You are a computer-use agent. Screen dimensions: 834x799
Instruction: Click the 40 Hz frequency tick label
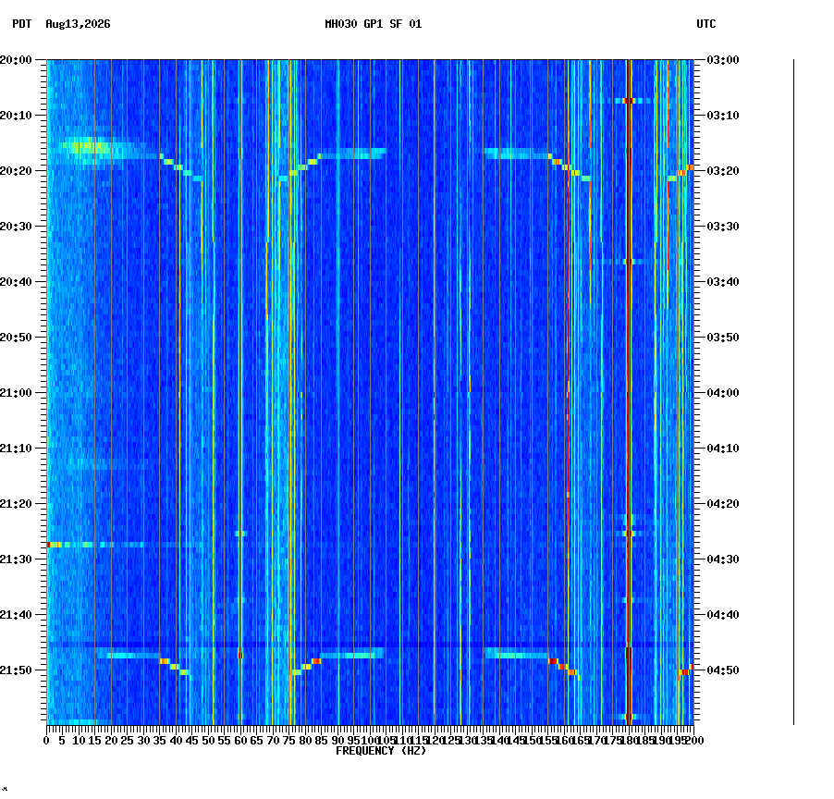[176, 741]
